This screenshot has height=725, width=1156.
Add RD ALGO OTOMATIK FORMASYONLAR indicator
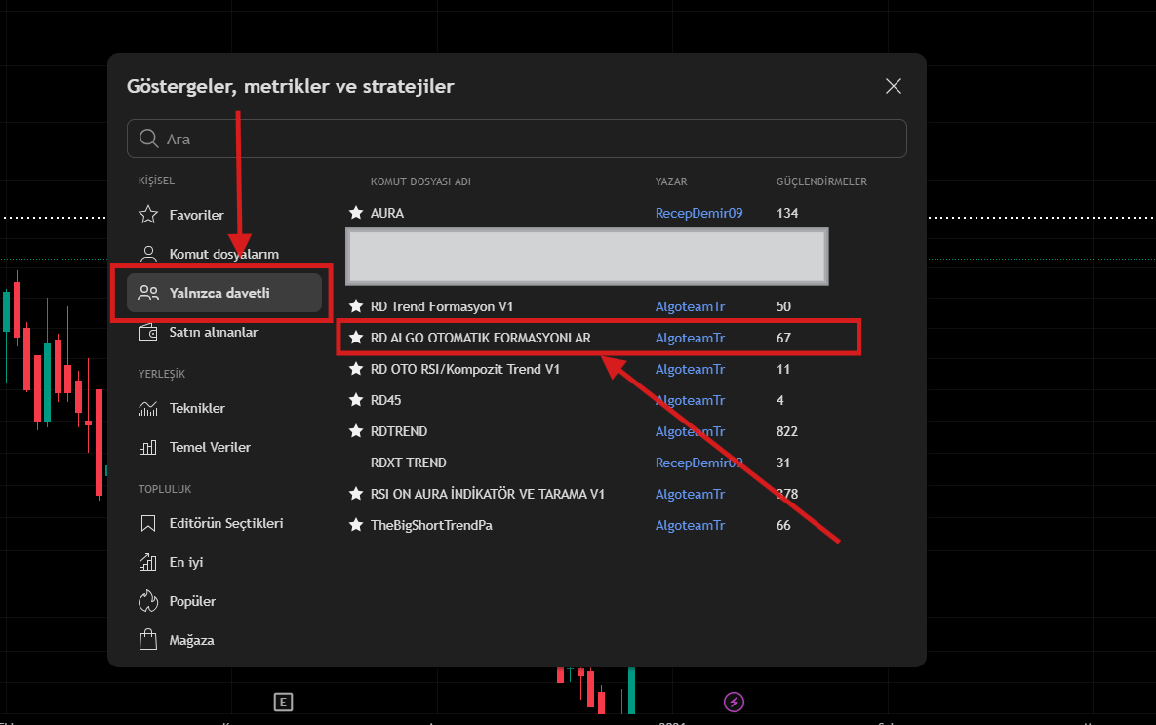tap(481, 338)
